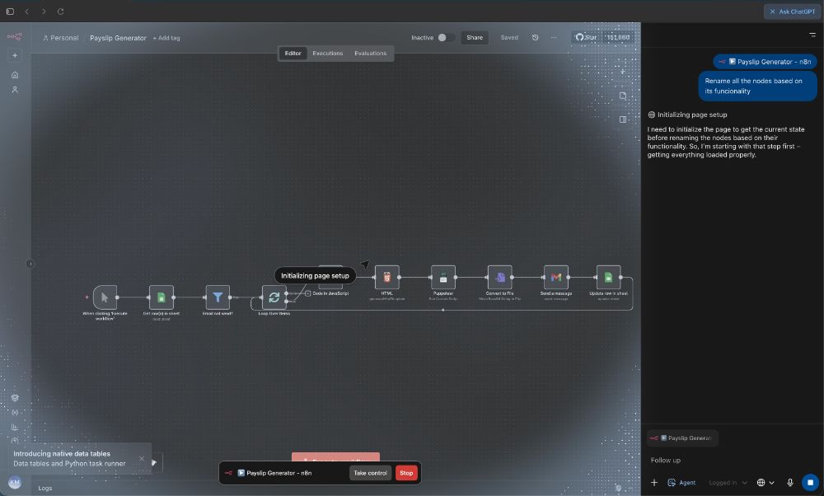Click the red Stop button in agent bar
This screenshot has height=496, width=824.
(406, 473)
